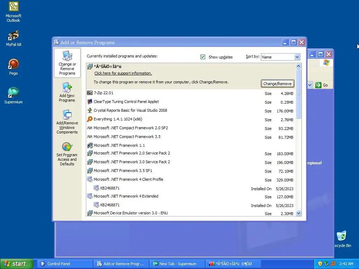Image resolution: width=359 pixels, height=269 pixels.
Task: Click the Add or Remove Programs title bar icon
Action: click(56, 42)
